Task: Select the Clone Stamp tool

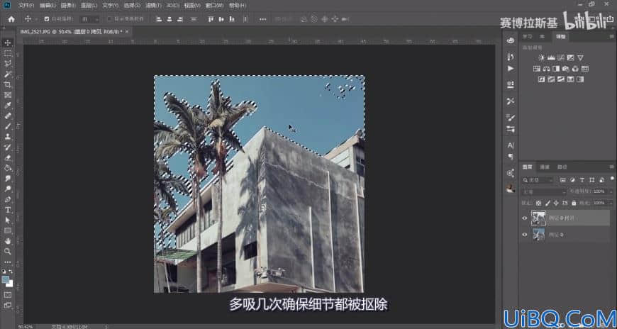Action: click(x=8, y=137)
